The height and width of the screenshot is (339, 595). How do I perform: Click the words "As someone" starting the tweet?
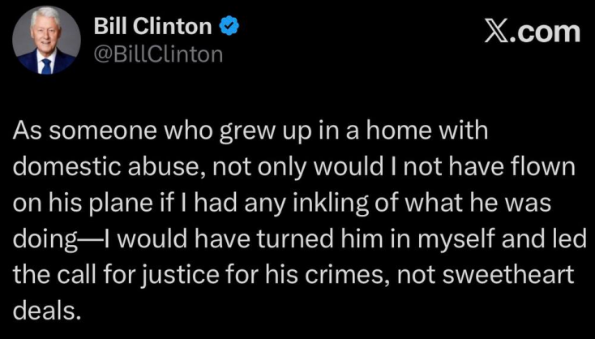(72, 132)
